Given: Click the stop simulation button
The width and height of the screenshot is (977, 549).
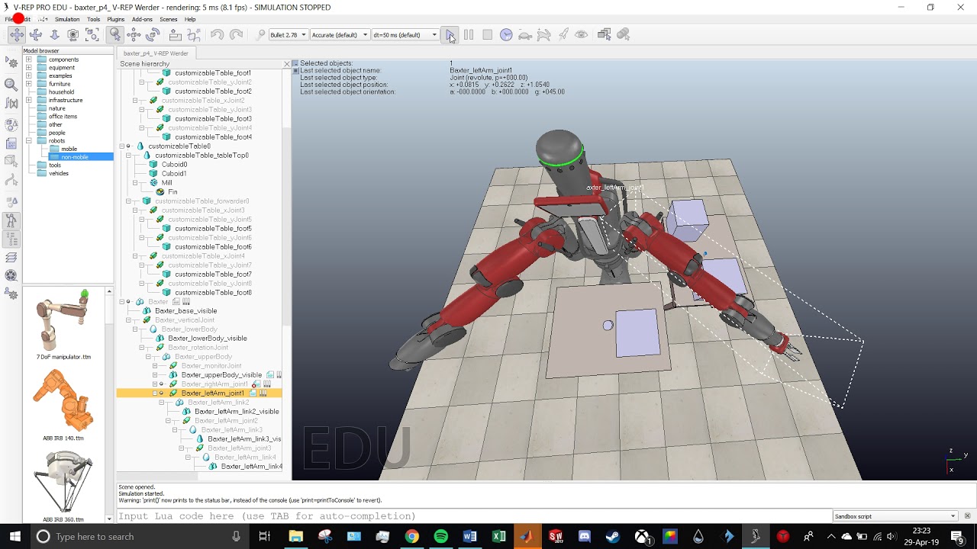Looking at the screenshot, I should 487,34.
